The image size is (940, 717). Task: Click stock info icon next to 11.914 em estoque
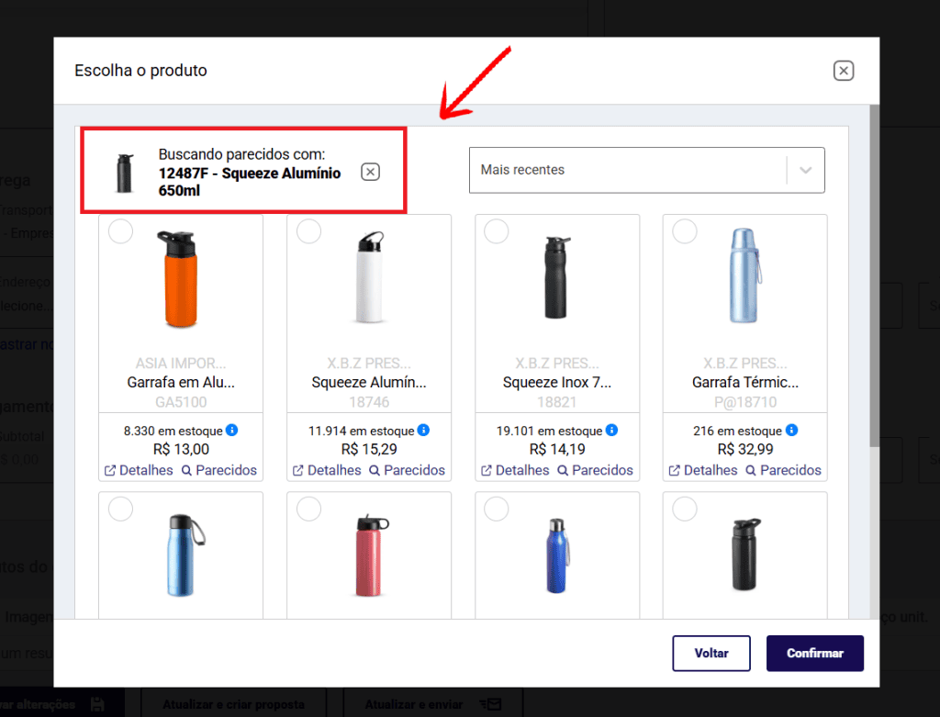pyautogui.click(x=423, y=430)
